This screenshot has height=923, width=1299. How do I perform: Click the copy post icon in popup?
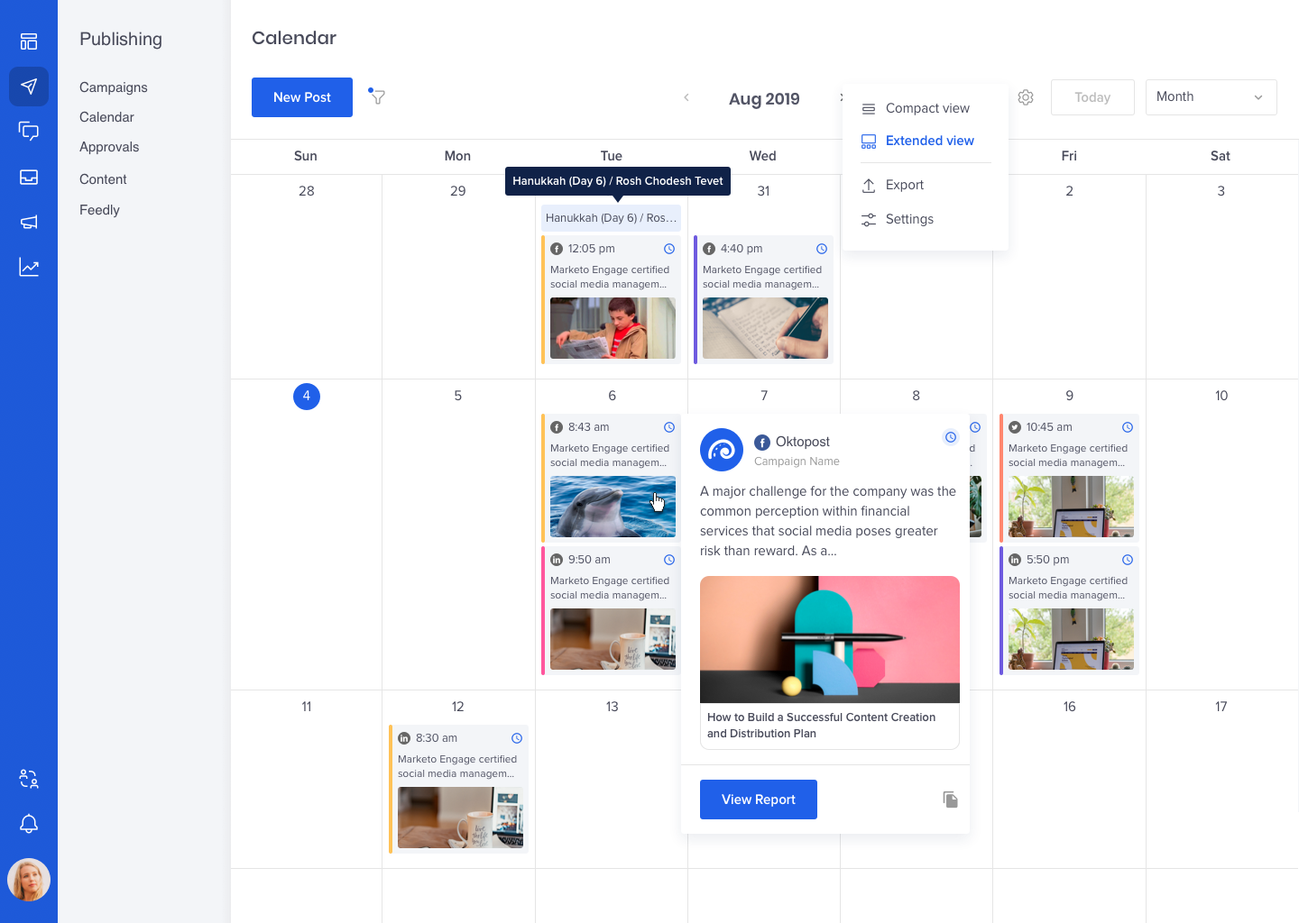950,800
